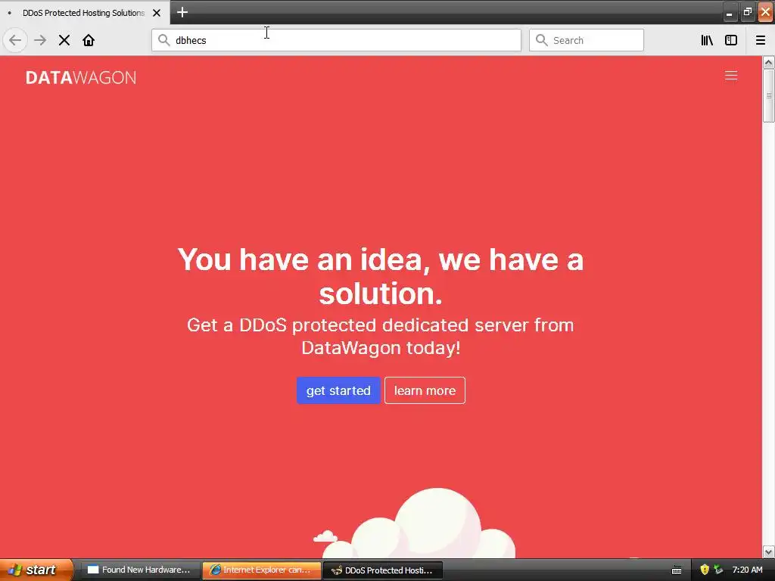Viewport: 775px width, 581px height.
Task: Open a new browser tab
Action: pos(182,12)
